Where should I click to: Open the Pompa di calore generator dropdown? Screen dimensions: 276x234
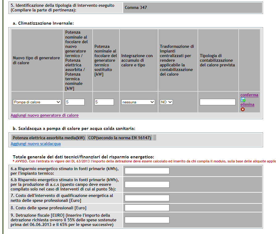37,102
